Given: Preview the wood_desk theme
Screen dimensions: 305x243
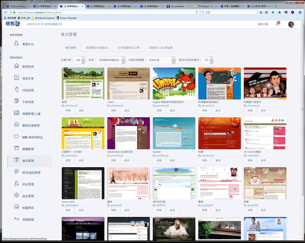Looking at the screenshot, I should [68, 210].
